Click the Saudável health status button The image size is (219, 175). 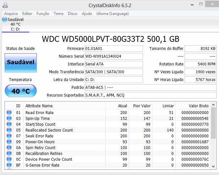coord(21,63)
